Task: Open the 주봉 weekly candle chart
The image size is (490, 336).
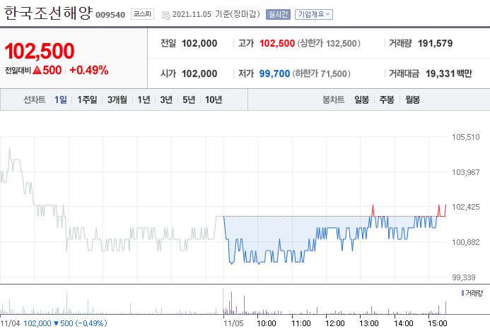Action: (387, 100)
